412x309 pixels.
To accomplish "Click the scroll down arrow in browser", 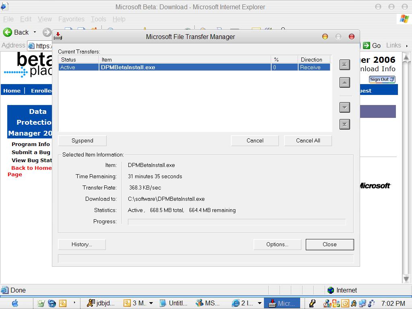I will click(406, 278).
